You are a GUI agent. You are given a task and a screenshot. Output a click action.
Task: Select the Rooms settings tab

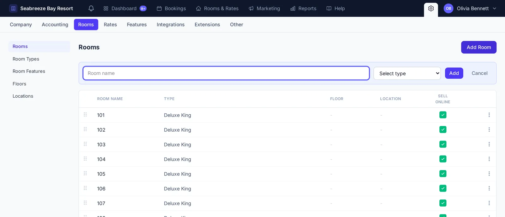pyautogui.click(x=86, y=25)
